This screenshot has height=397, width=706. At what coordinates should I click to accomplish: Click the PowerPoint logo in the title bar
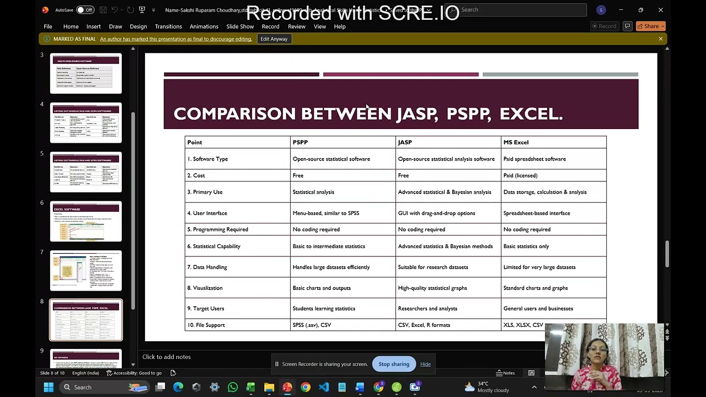(45, 10)
